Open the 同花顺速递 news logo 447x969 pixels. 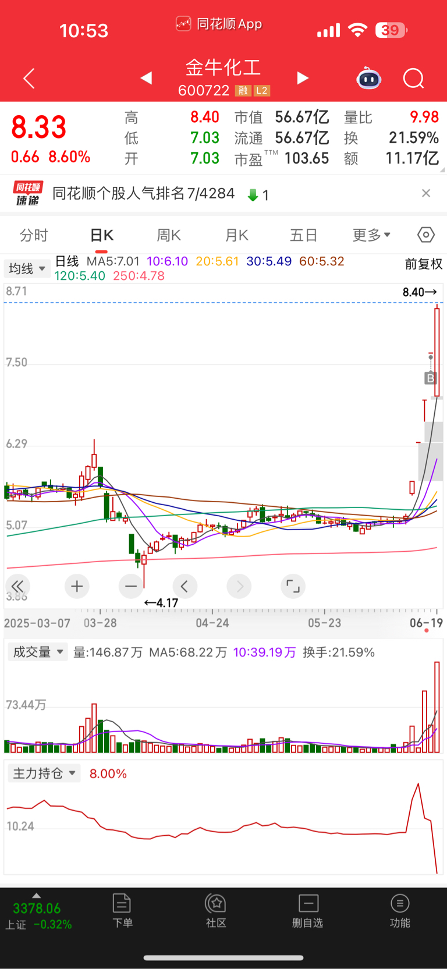click(28, 193)
